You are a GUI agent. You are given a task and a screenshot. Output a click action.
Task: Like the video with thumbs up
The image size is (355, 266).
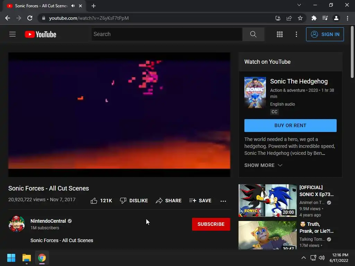tap(101, 201)
